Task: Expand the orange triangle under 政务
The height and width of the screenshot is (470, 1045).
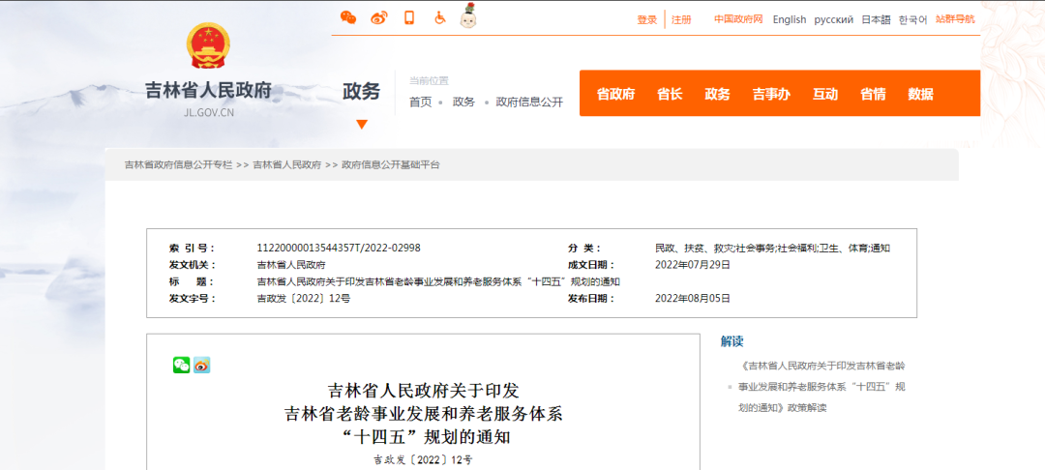Action: point(362,124)
